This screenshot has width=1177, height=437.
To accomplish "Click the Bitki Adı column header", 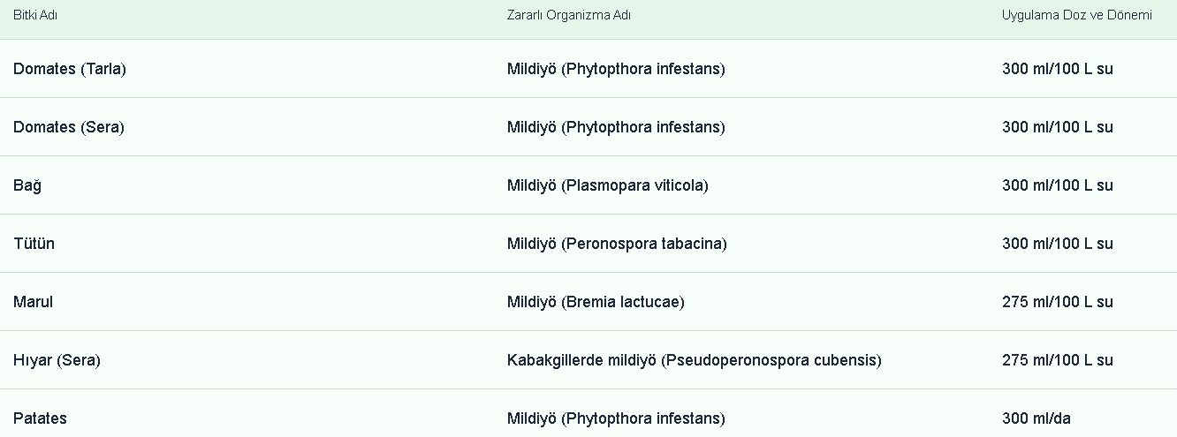I will click(x=35, y=16).
